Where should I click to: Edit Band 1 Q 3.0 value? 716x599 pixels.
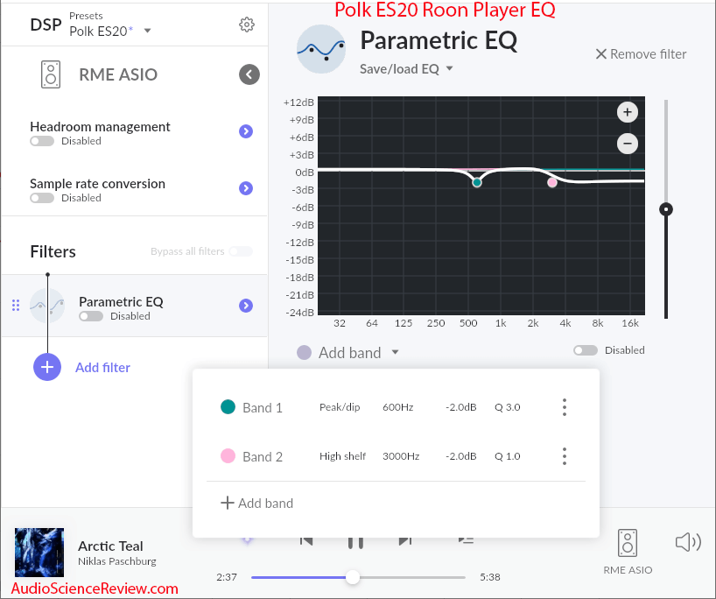click(x=508, y=407)
